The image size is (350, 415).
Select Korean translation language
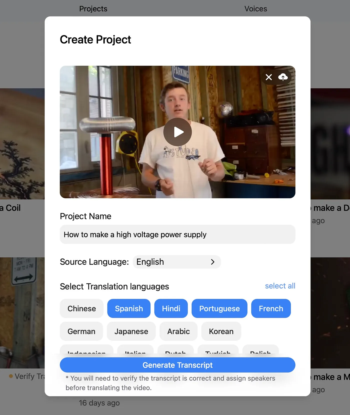tap(221, 331)
